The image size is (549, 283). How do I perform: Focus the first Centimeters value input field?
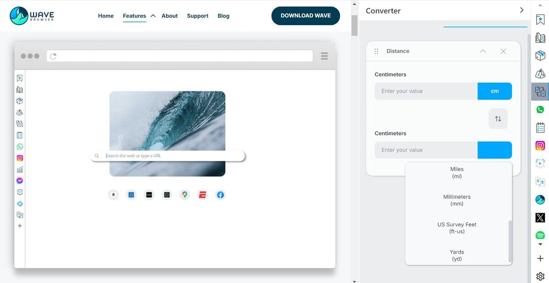point(426,91)
